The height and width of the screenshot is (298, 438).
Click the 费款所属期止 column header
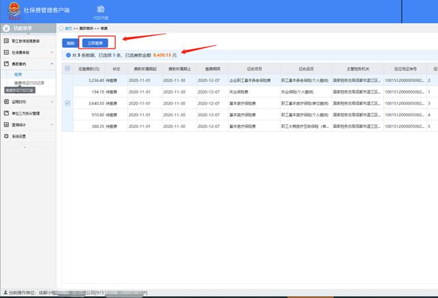[179, 69]
